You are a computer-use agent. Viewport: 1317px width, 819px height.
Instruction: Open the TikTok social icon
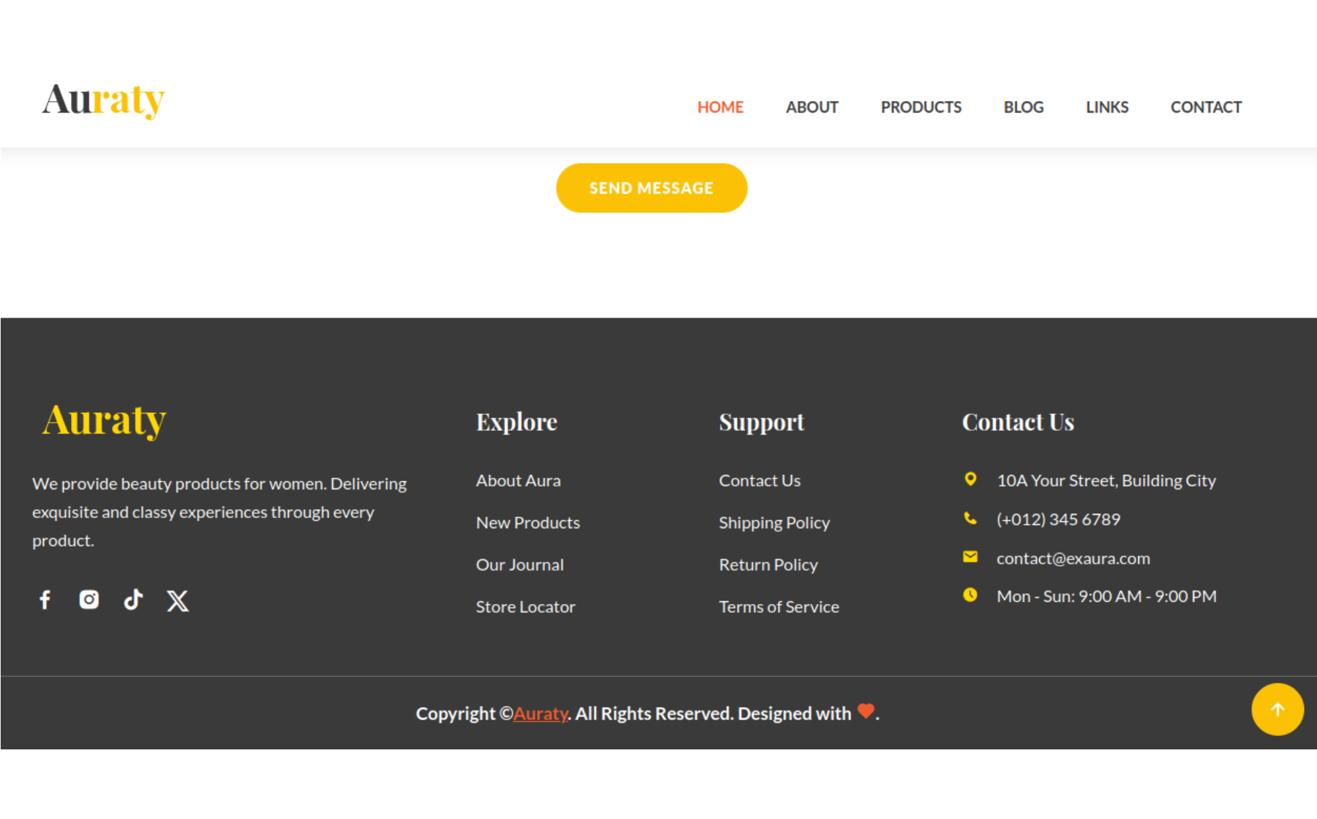tap(133, 600)
